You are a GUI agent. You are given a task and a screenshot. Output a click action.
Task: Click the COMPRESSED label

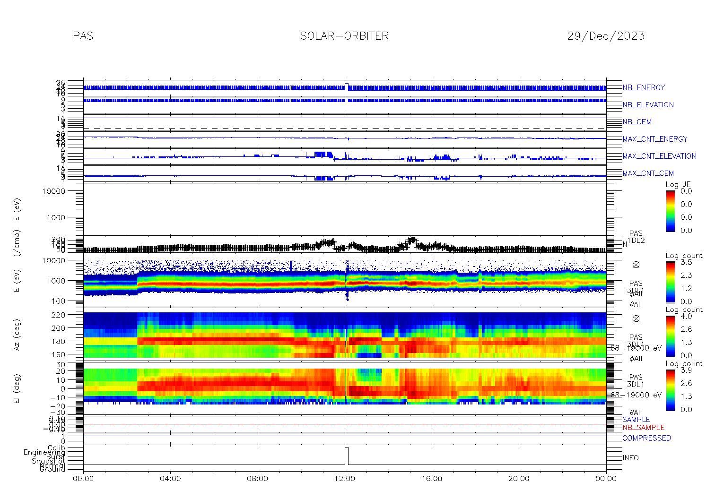646,438
